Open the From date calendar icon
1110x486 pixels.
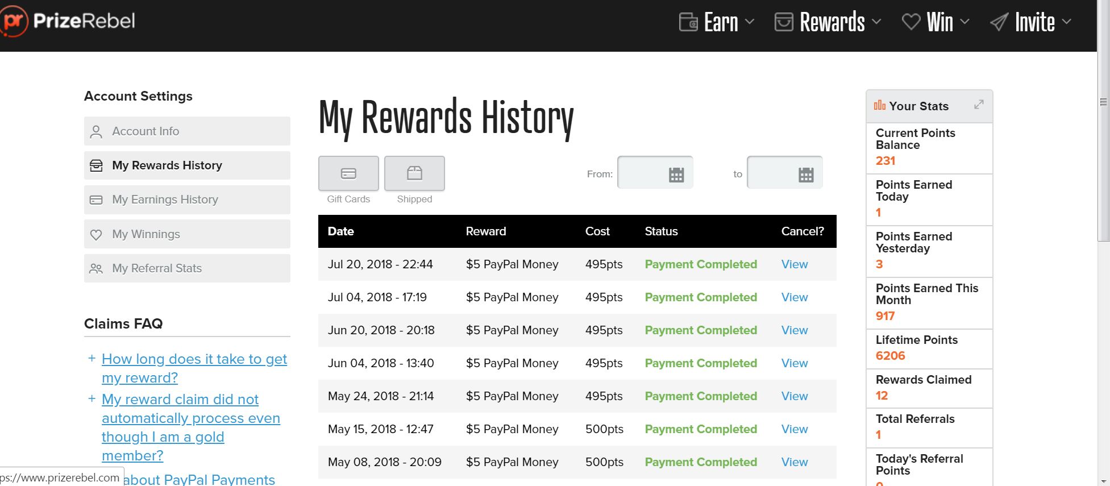pyautogui.click(x=676, y=175)
